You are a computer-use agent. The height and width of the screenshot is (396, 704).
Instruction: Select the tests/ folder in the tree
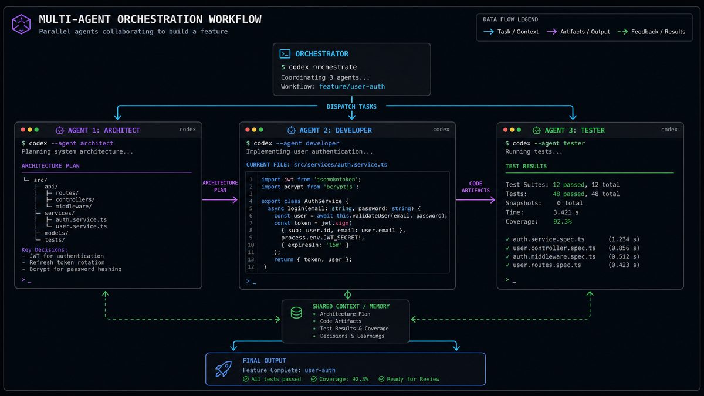pos(55,239)
